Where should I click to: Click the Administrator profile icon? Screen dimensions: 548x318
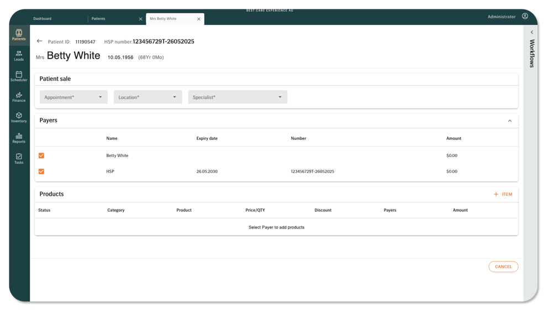(x=525, y=17)
